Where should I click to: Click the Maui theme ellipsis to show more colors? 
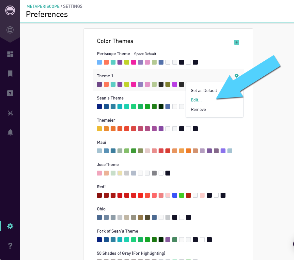click(x=236, y=152)
